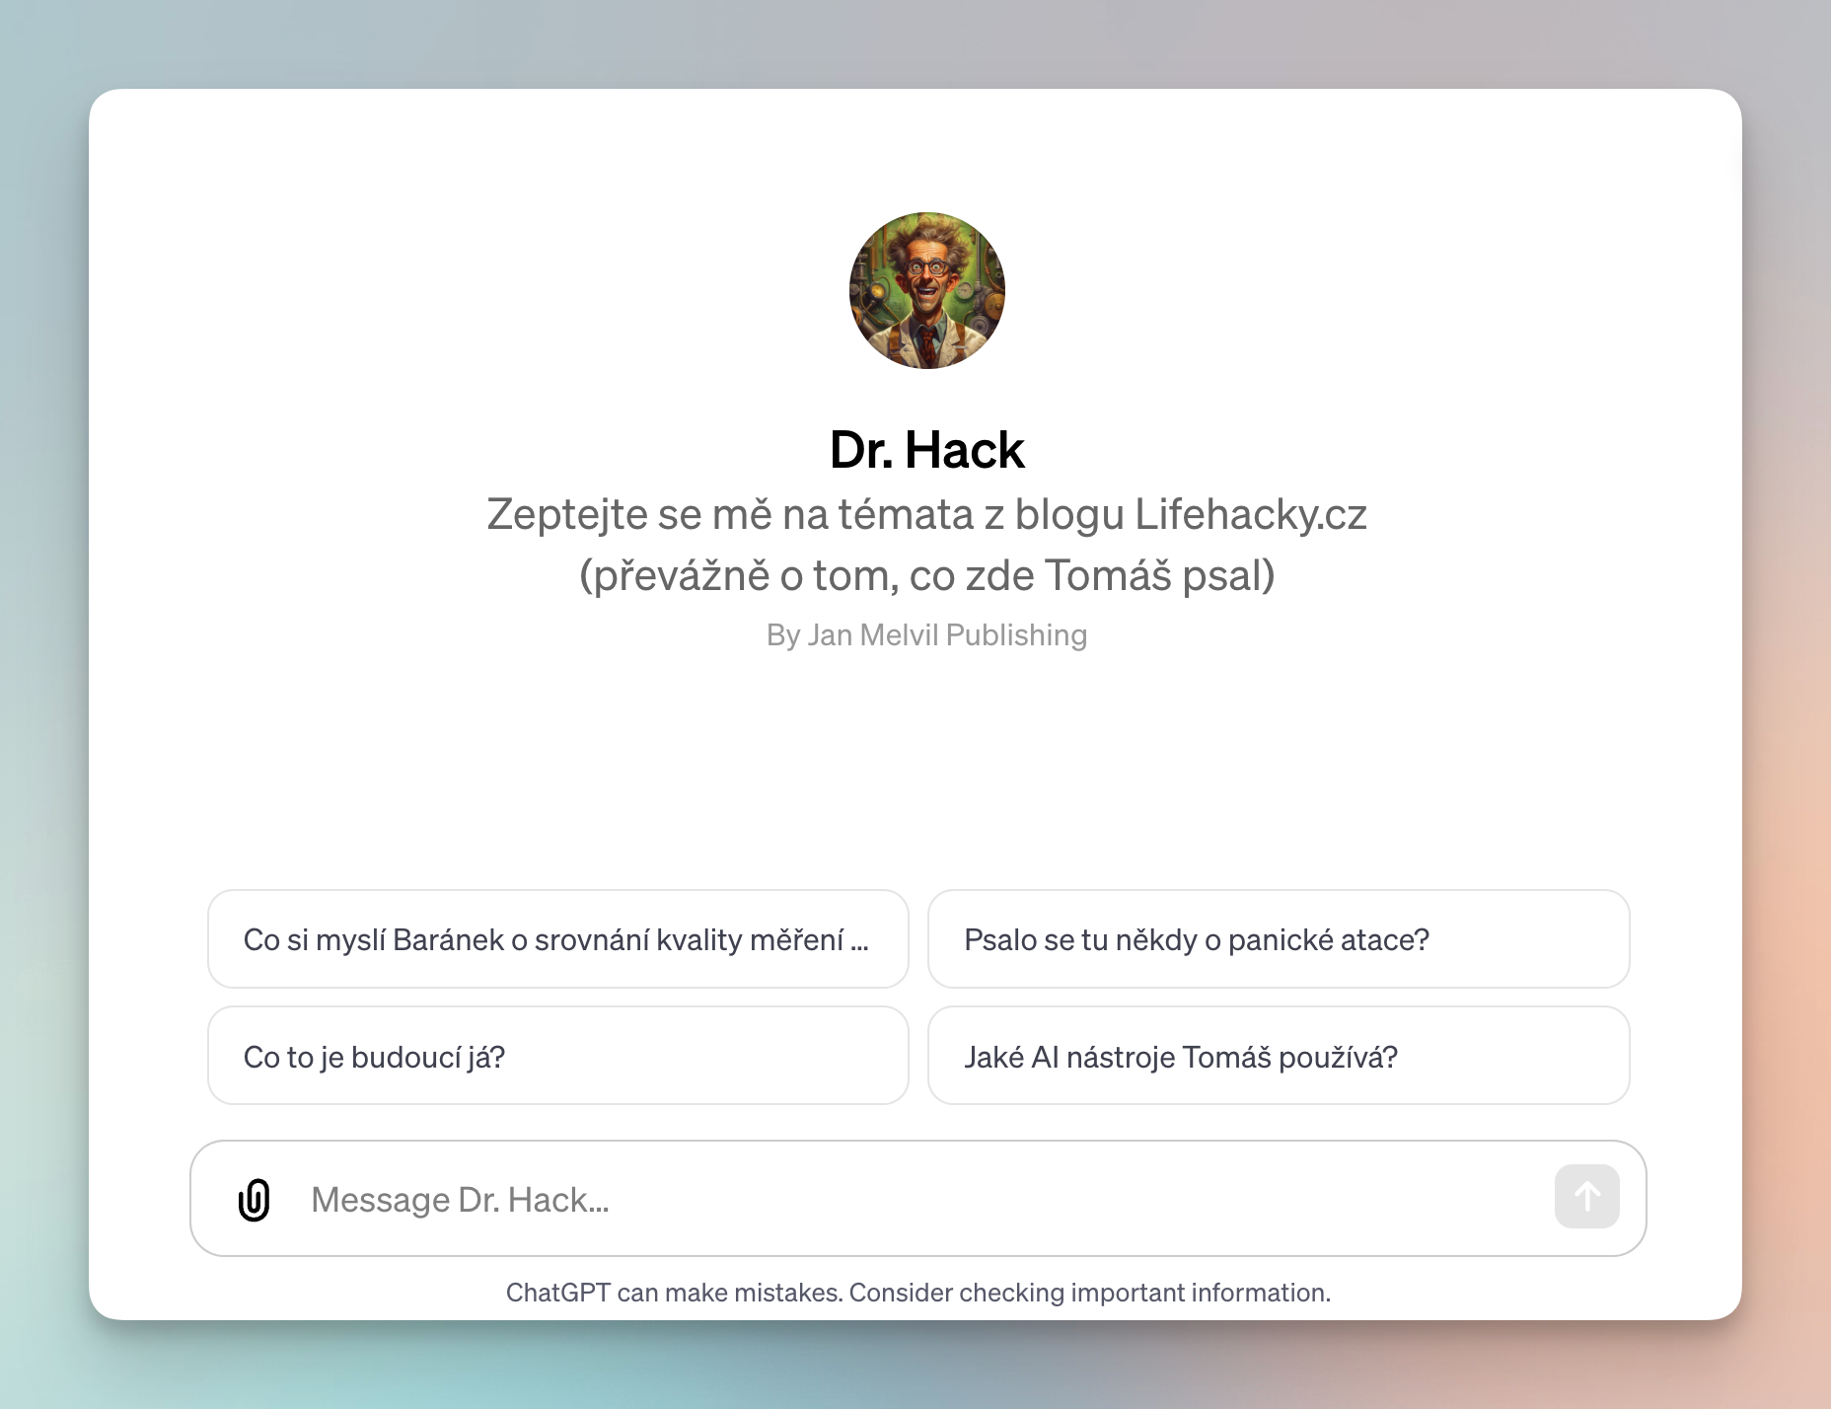Open the Dr. Hack scientist avatar image
1831x1409 pixels.
[926, 290]
